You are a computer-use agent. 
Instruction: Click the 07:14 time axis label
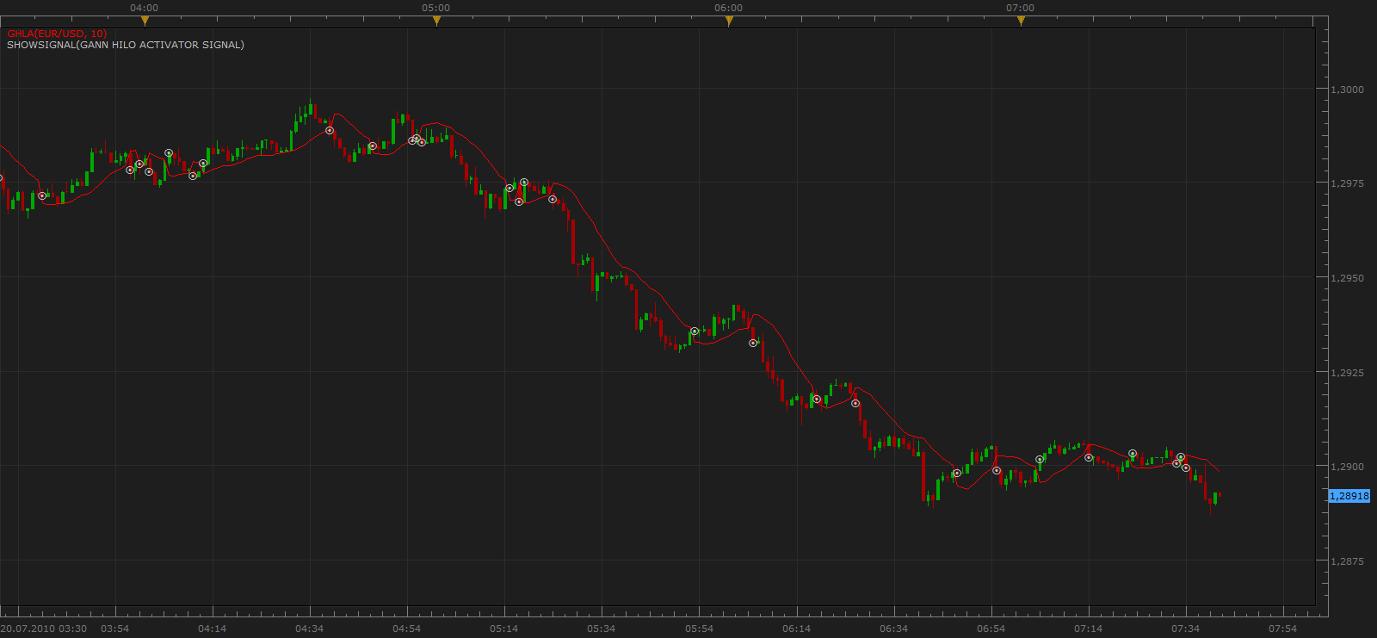[x=1088, y=629]
